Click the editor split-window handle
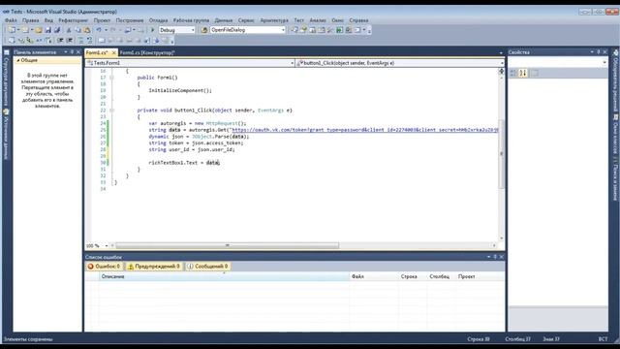The image size is (620, 349). [x=502, y=71]
